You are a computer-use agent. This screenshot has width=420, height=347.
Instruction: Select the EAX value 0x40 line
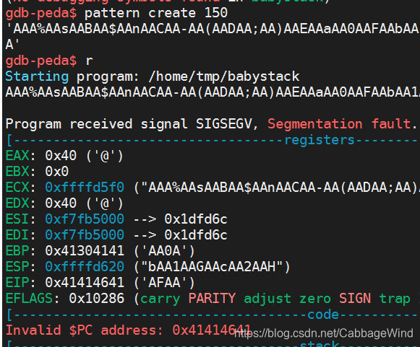[x=64, y=156]
